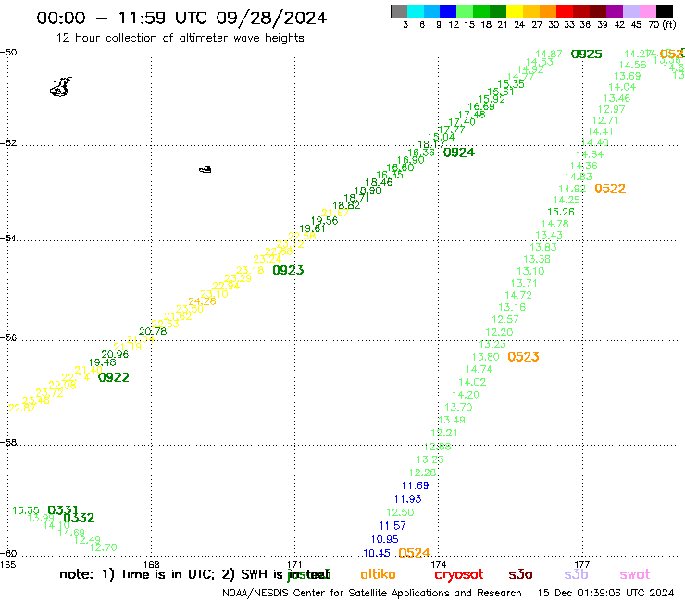Screen dimensions: 685x601
Task: Select the lavender legend swatch
Action: [630, 11]
